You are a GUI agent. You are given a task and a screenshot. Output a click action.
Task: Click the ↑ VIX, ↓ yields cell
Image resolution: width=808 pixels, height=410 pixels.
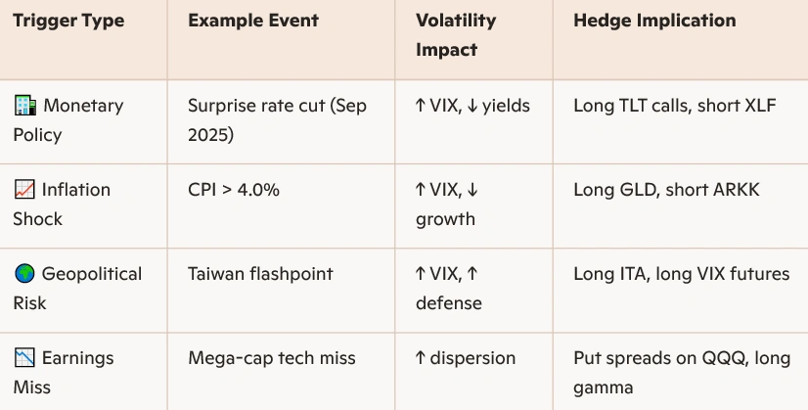coord(472,106)
